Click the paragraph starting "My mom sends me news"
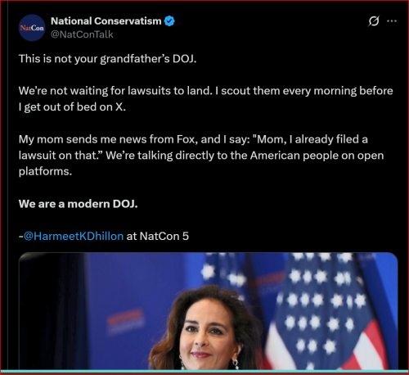The height and width of the screenshot is (375, 409). tap(201, 156)
